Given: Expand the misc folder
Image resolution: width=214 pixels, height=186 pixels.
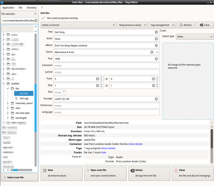Looking at the screenshot, I should pyautogui.click(x=8, y=108).
